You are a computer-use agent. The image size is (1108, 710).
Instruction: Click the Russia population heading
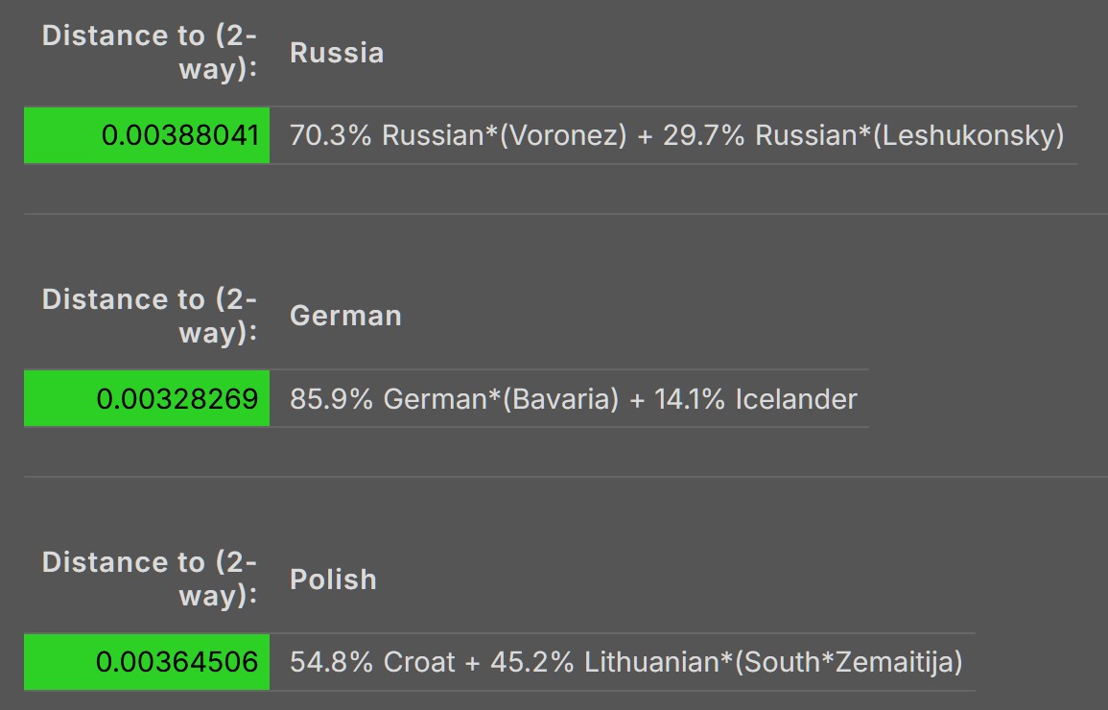337,53
